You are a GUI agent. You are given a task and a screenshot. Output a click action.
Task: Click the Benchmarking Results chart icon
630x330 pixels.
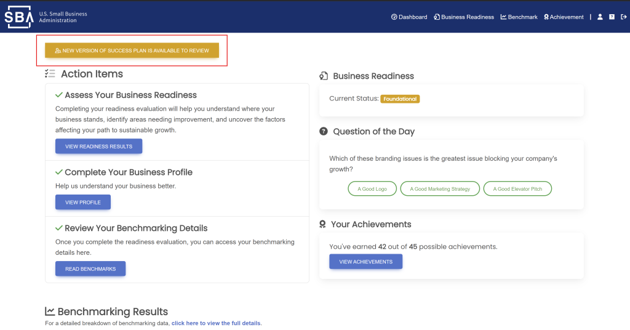(x=50, y=312)
